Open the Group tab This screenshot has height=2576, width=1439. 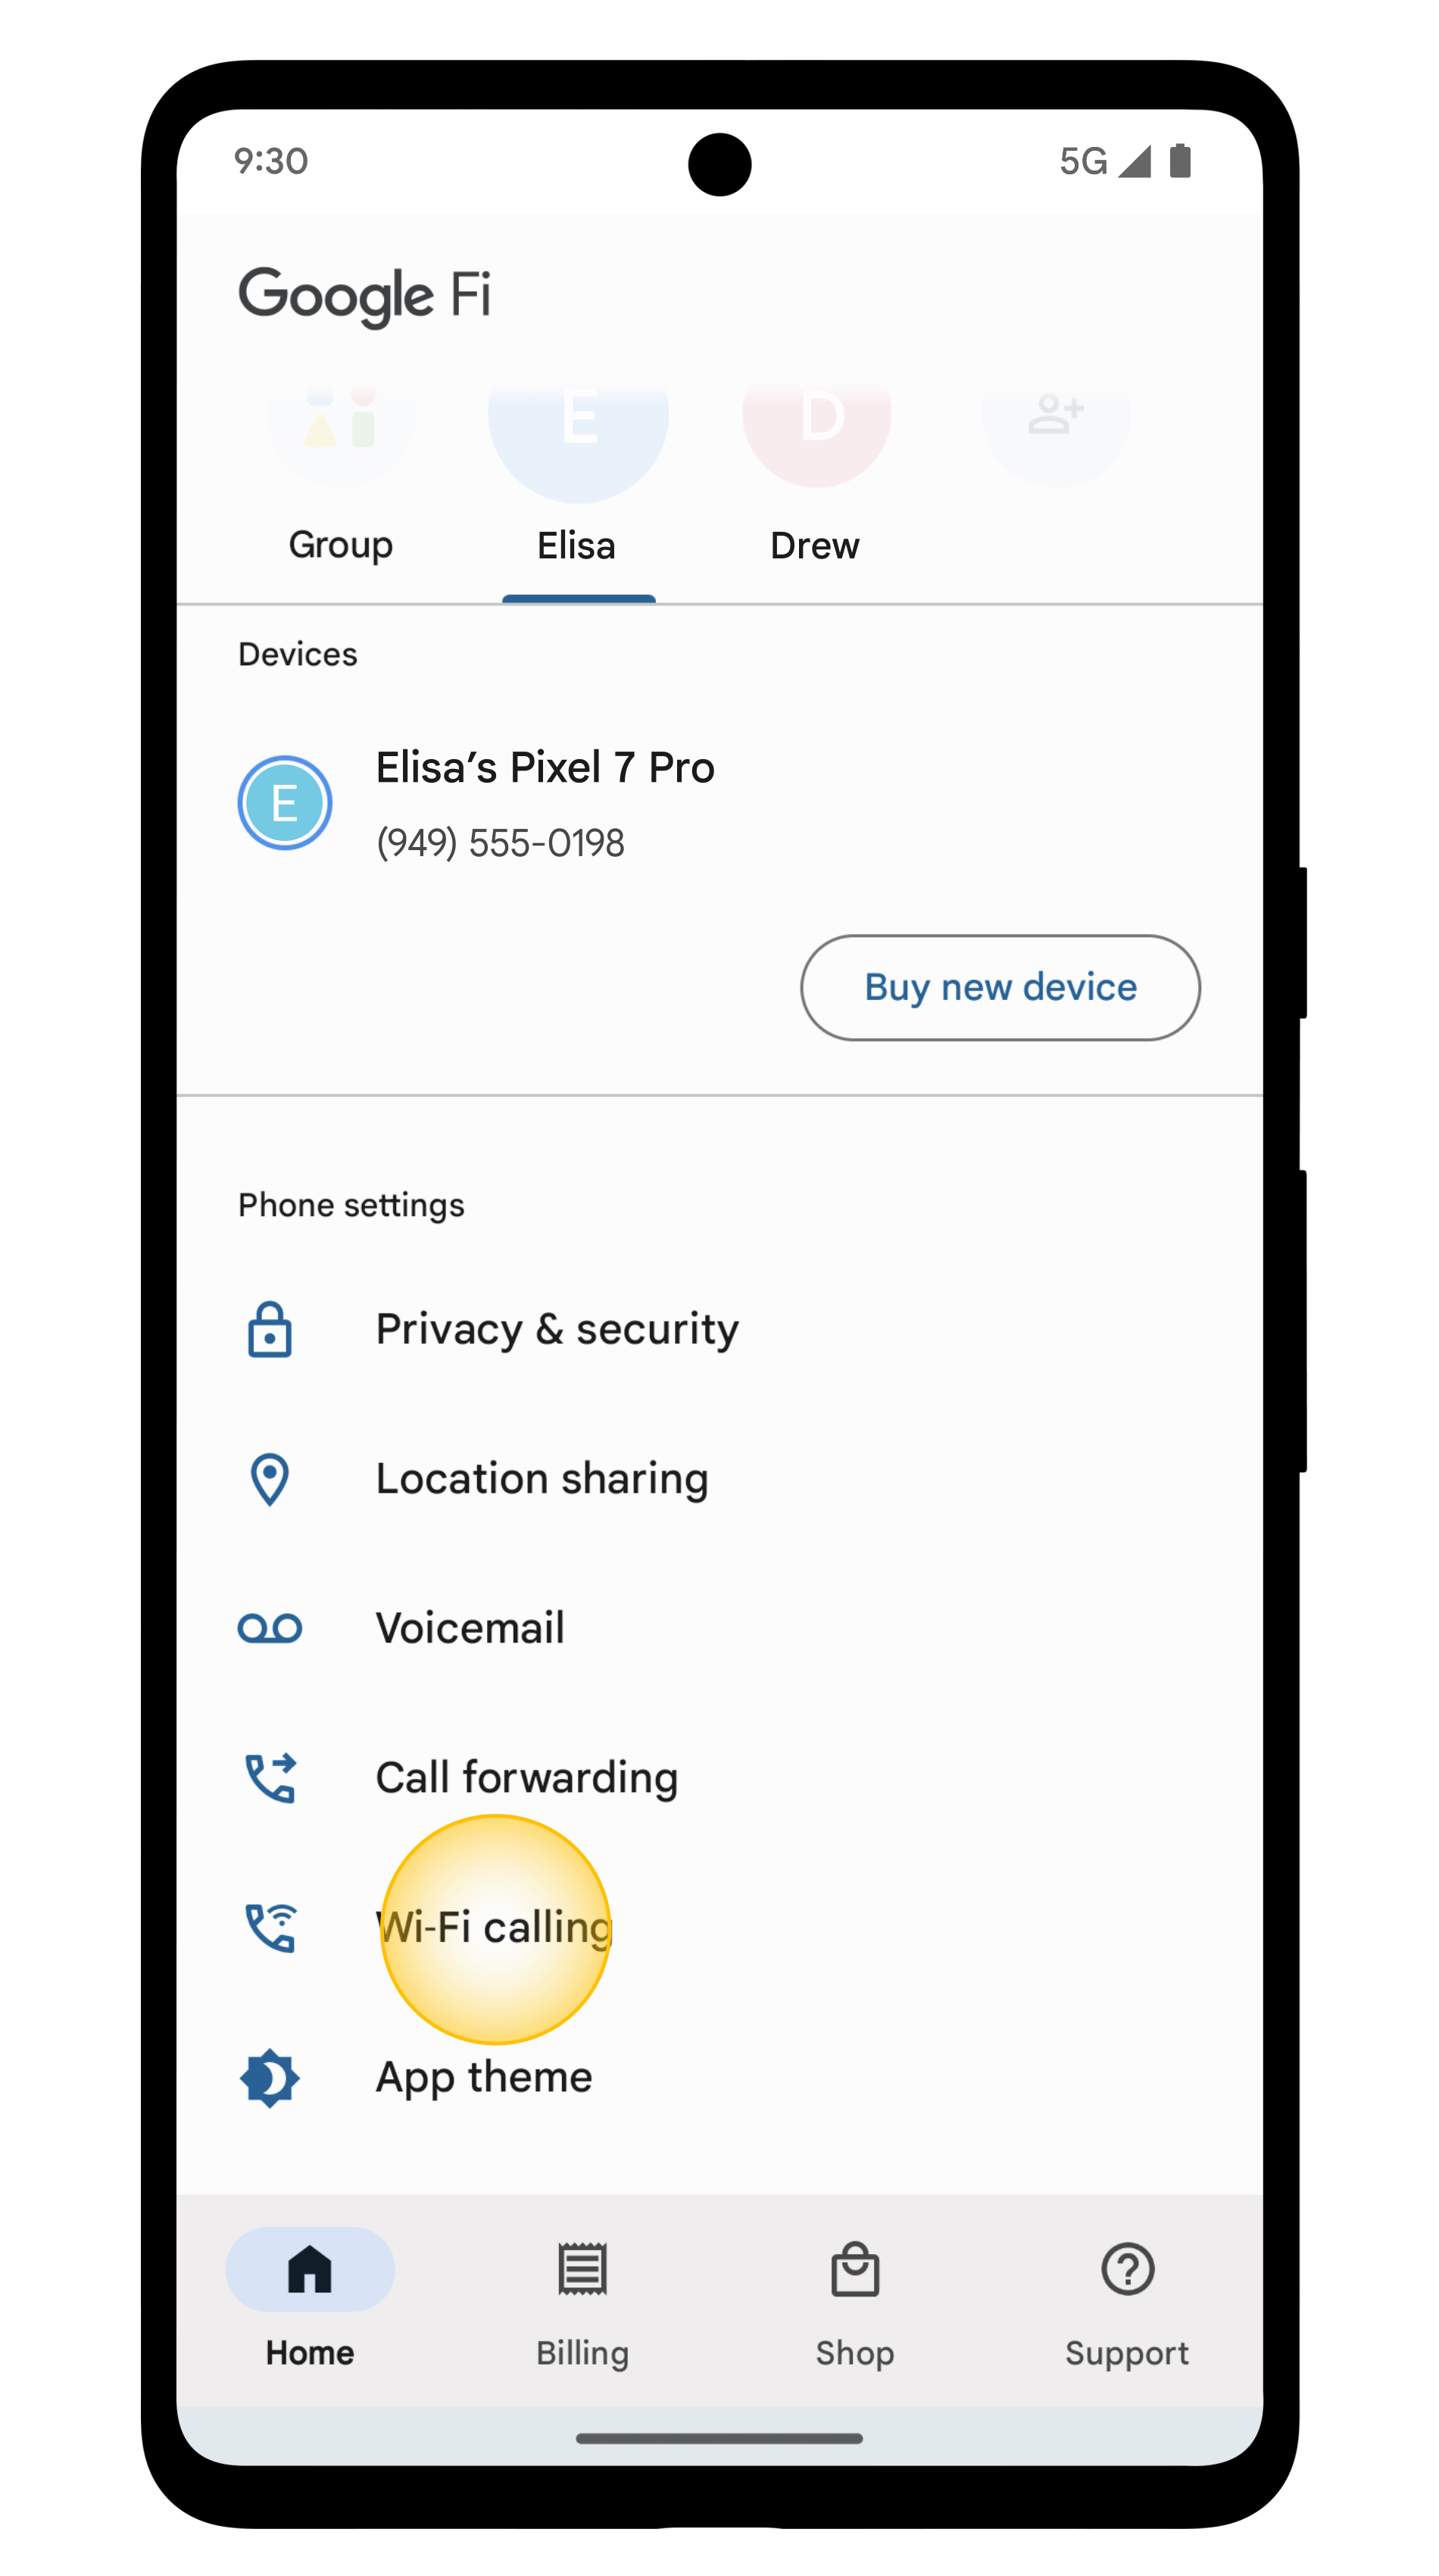(x=341, y=546)
